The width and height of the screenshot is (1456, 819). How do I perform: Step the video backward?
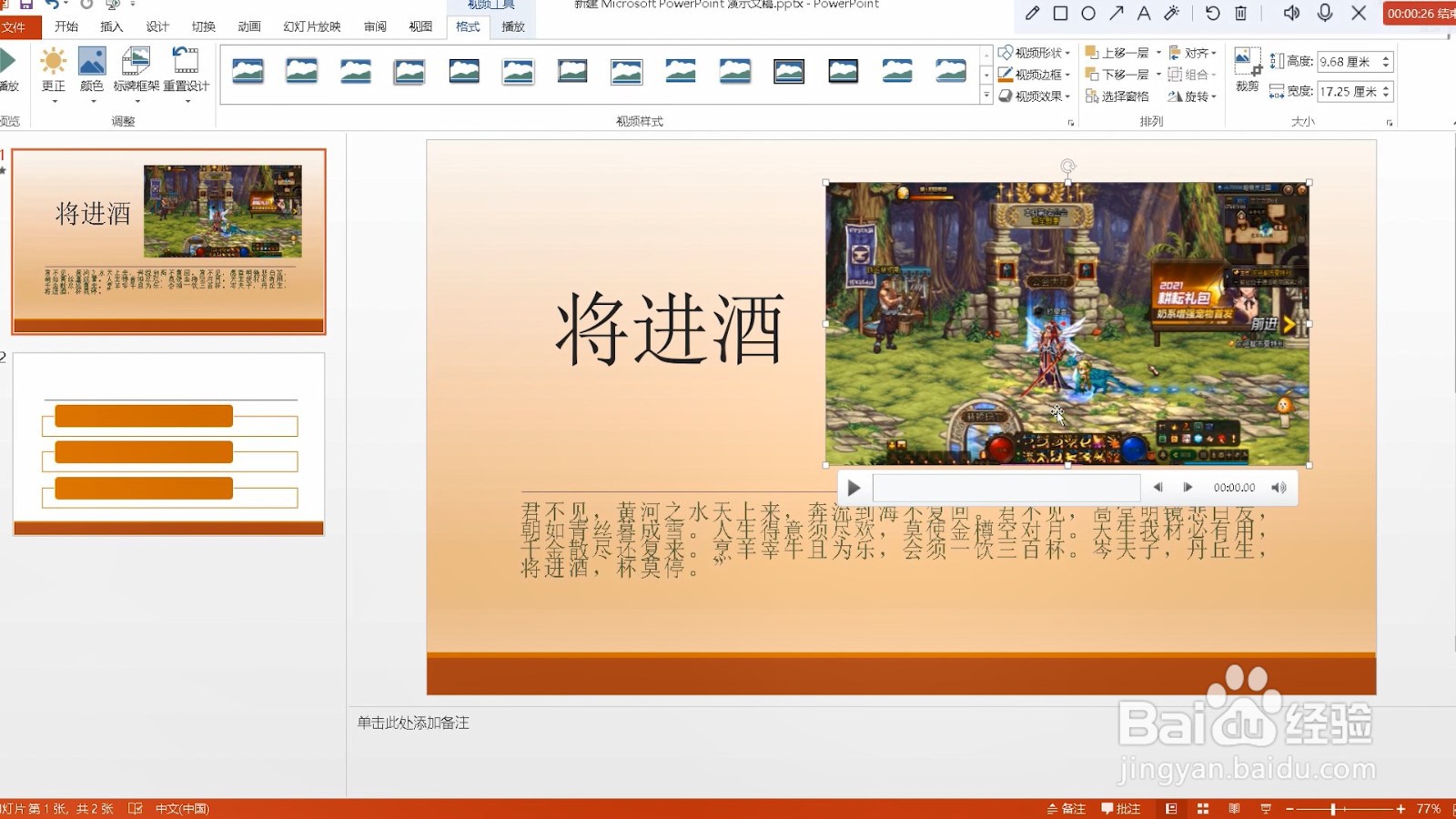[1158, 488]
